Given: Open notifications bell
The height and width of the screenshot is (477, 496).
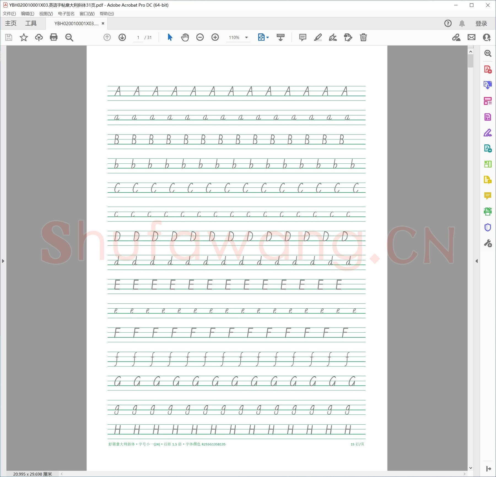Looking at the screenshot, I should click(x=462, y=23).
